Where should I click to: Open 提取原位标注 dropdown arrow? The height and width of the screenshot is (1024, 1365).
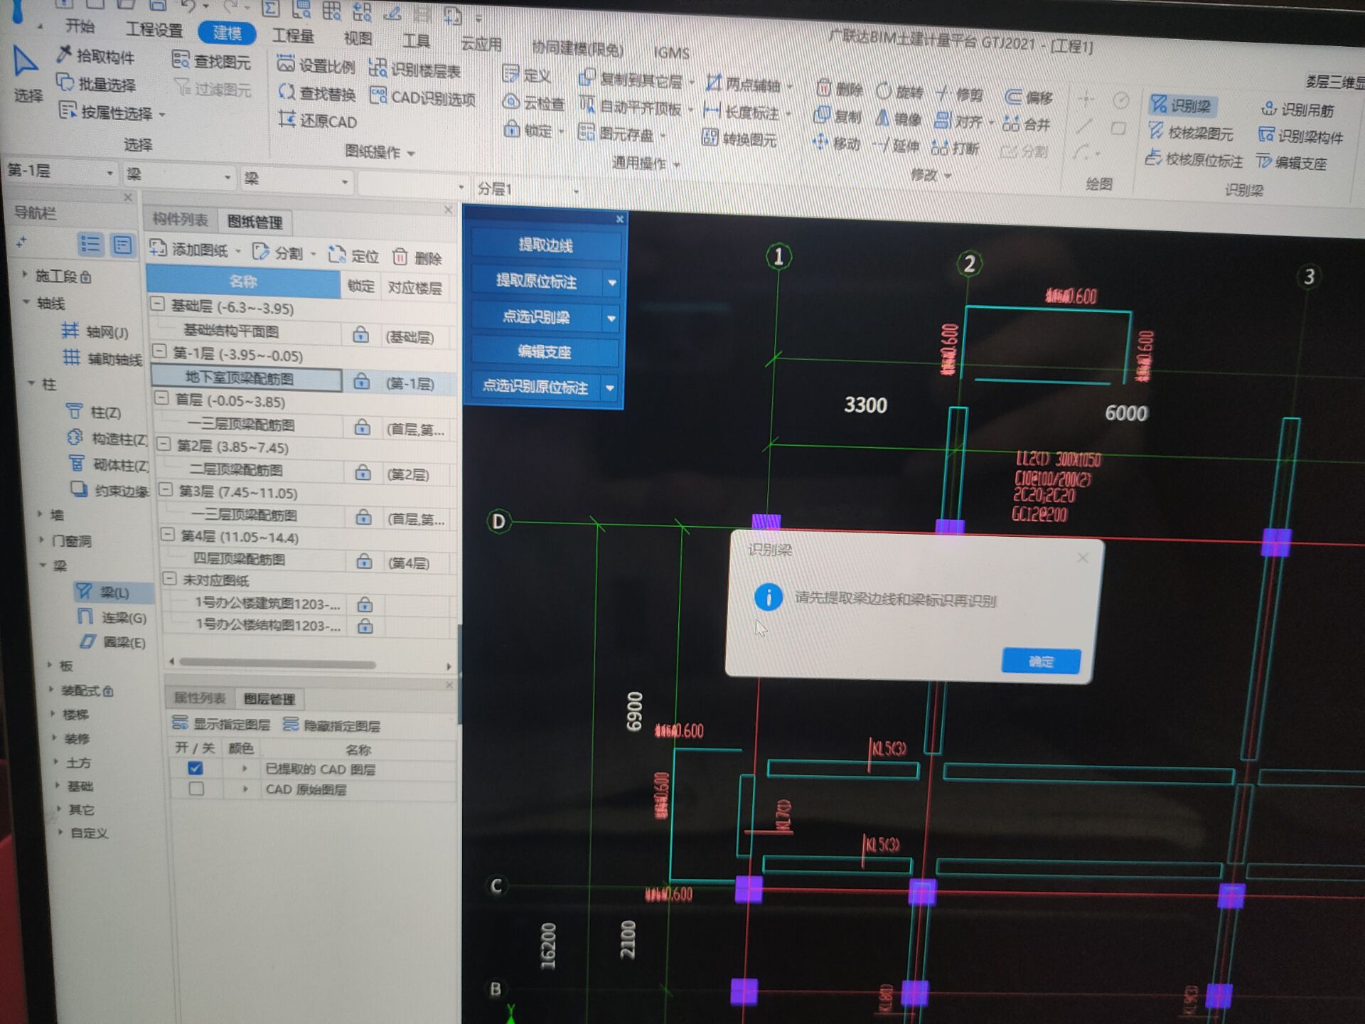coord(611,283)
